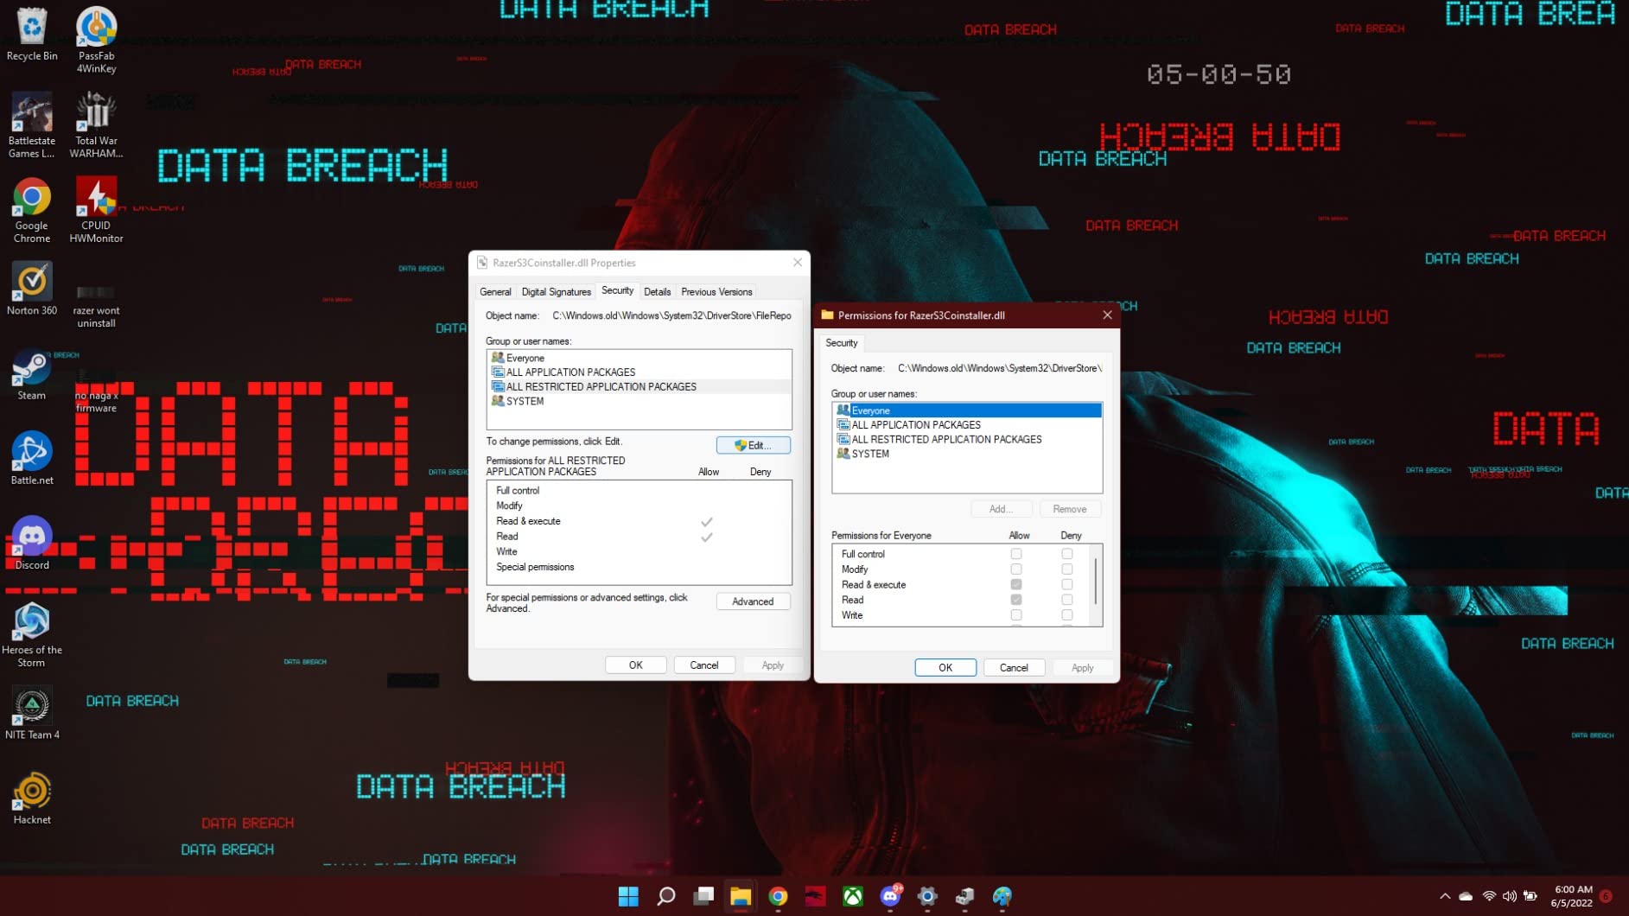Image resolution: width=1629 pixels, height=916 pixels.
Task: Select Google Chrome desktop shortcut
Action: tap(32, 210)
